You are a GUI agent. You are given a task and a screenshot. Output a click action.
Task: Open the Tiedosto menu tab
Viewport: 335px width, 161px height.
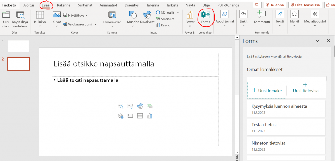tap(9, 5)
